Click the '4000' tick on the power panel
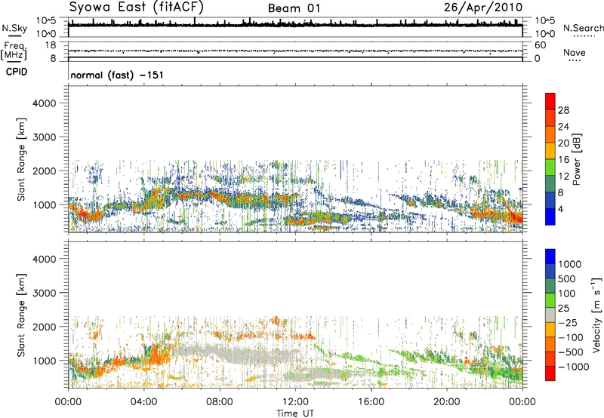The height and width of the screenshot is (418, 604). tap(45, 103)
